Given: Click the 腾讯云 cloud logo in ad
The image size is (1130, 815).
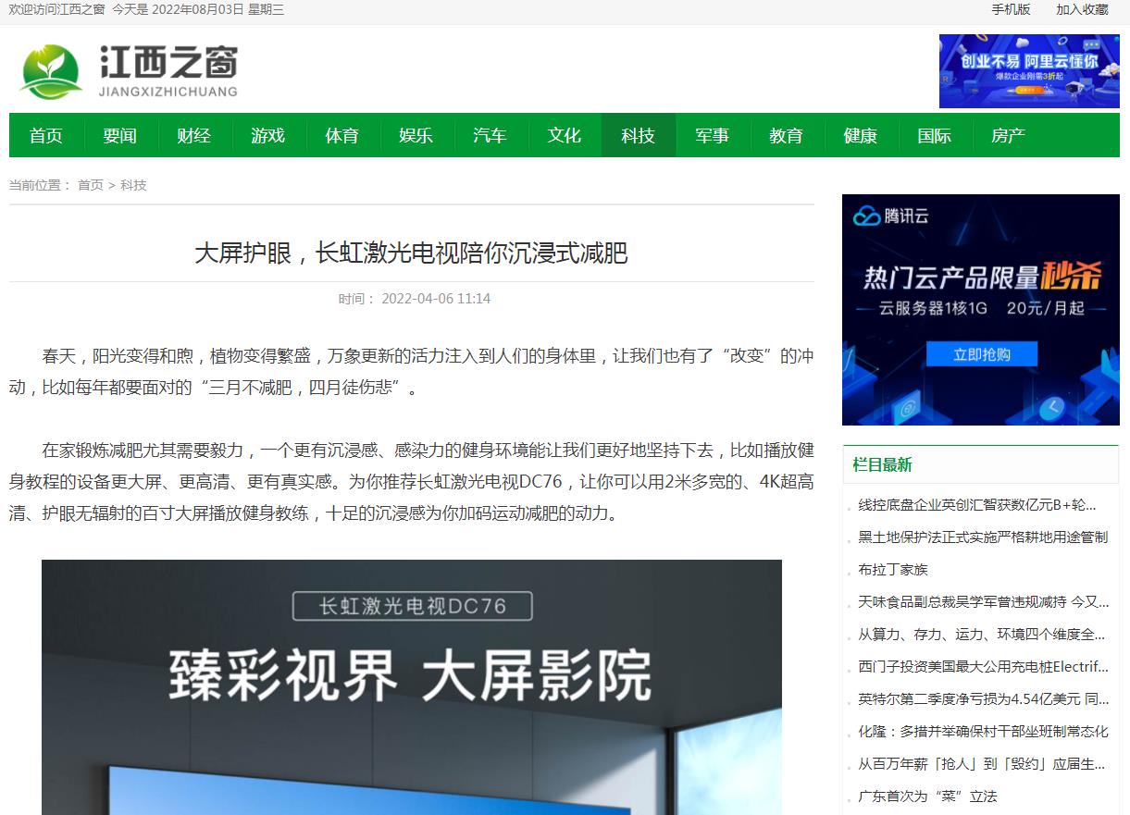Looking at the screenshot, I should pyautogui.click(x=891, y=216).
